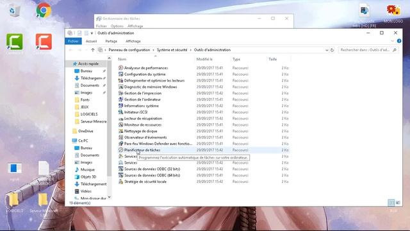Select Sources de données ODBC (32 bits) icon
This screenshot has width=410, height=231.
pyautogui.click(x=120, y=169)
